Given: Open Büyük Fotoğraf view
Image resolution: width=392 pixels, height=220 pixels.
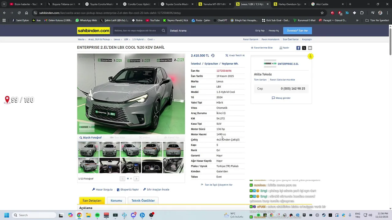Looking at the screenshot, I should coord(91,137).
